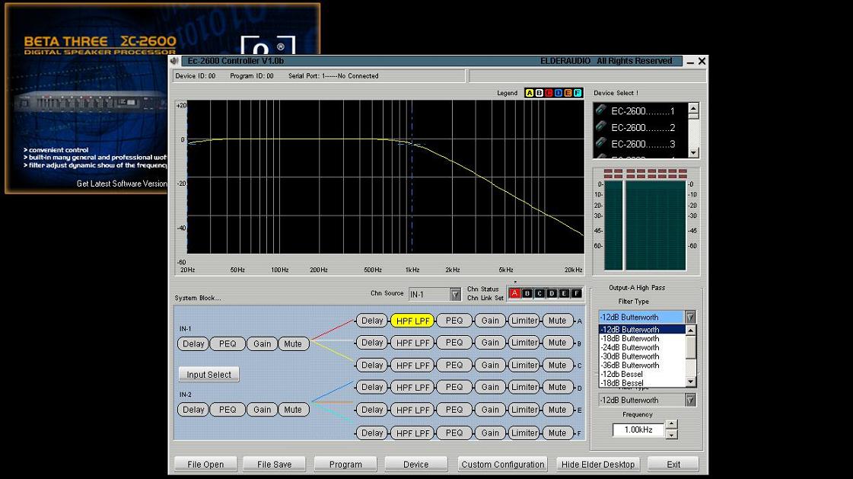Click the filter type list scroll-down arrow
Viewport: 853px width, 479px height.
coord(691,382)
